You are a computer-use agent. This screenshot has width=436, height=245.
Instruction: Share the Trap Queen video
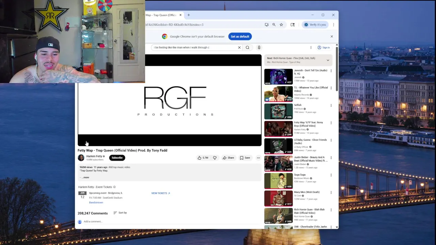click(228, 158)
